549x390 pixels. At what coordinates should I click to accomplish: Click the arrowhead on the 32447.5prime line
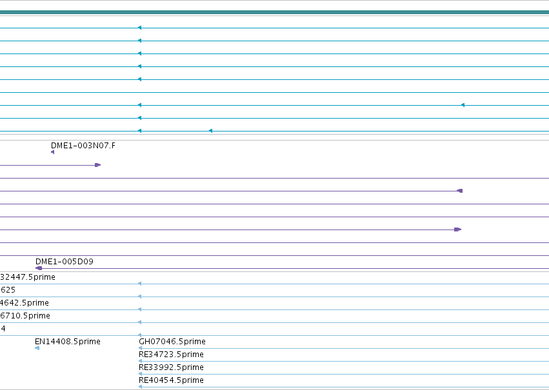pyautogui.click(x=140, y=284)
